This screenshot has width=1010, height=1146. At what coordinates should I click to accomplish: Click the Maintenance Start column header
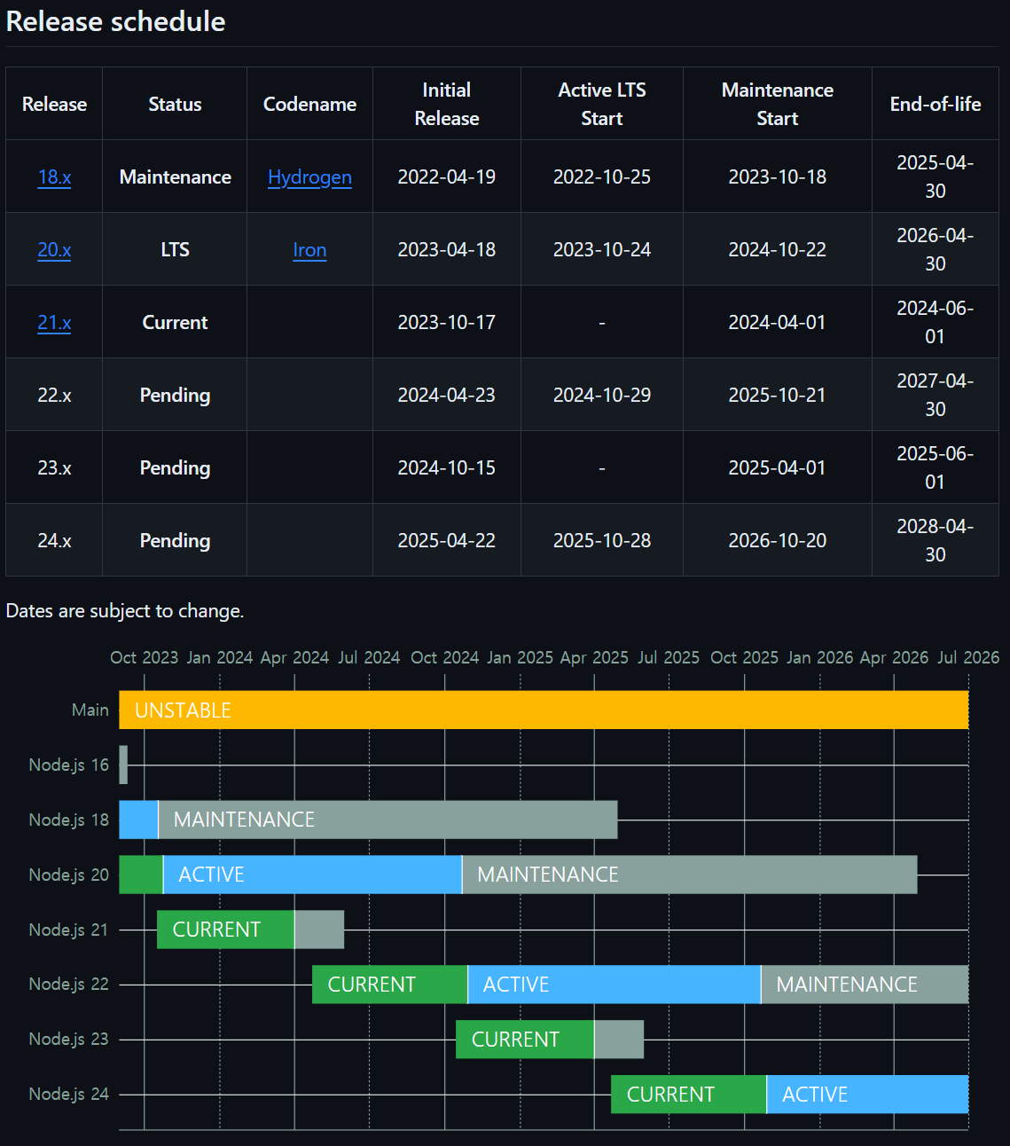[x=778, y=104]
